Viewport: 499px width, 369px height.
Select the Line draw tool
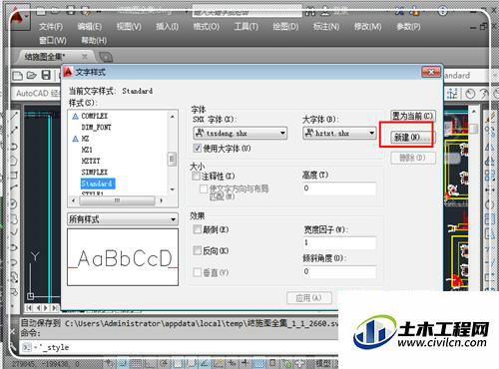tap(14, 117)
